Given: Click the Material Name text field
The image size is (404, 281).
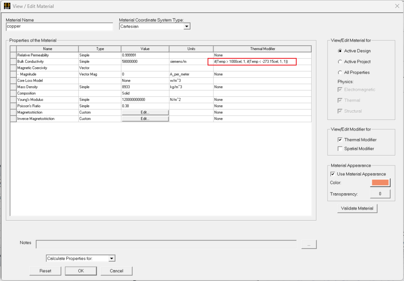Looking at the screenshot, I should (x=60, y=27).
